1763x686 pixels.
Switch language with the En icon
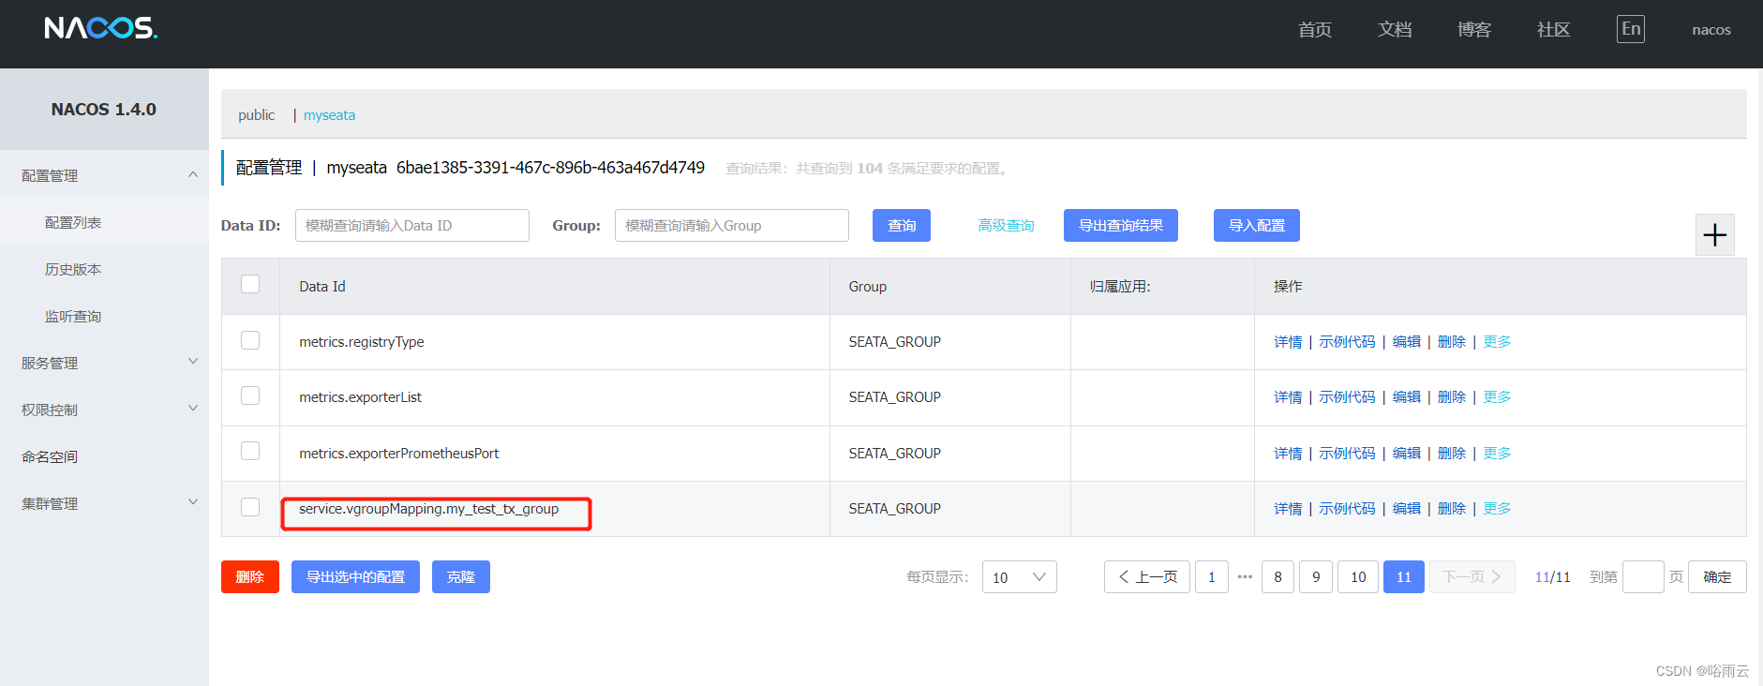(x=1631, y=29)
